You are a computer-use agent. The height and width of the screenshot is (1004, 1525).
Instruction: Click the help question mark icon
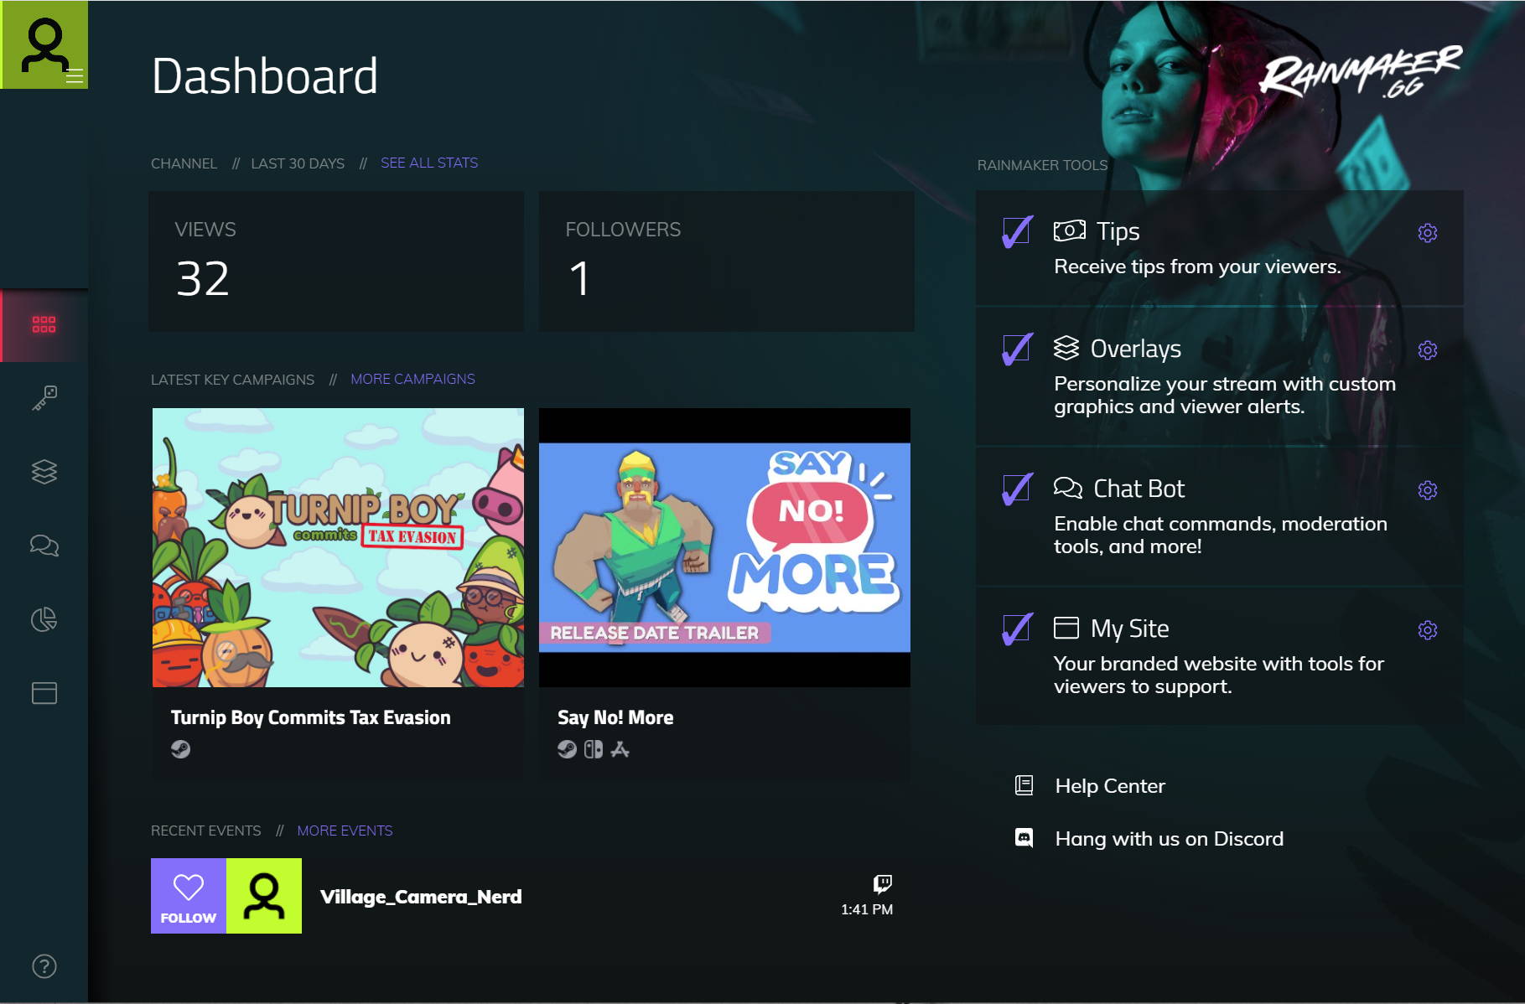[x=44, y=966]
